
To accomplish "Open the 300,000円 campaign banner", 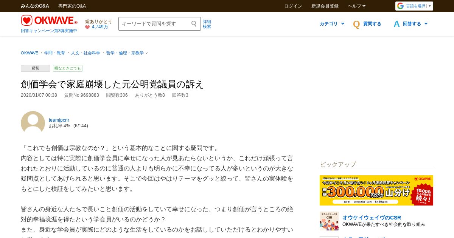I will point(376,190).
